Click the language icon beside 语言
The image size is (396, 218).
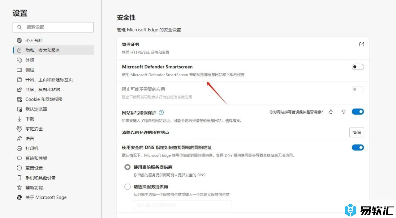tap(19, 139)
